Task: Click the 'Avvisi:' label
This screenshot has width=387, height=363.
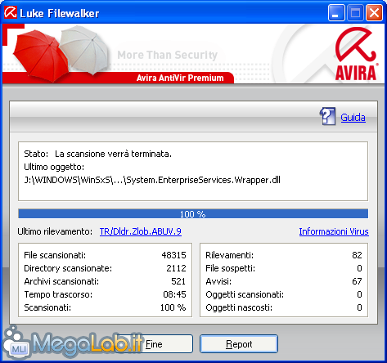Action: (218, 281)
